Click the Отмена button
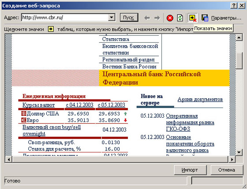 pos(227,170)
